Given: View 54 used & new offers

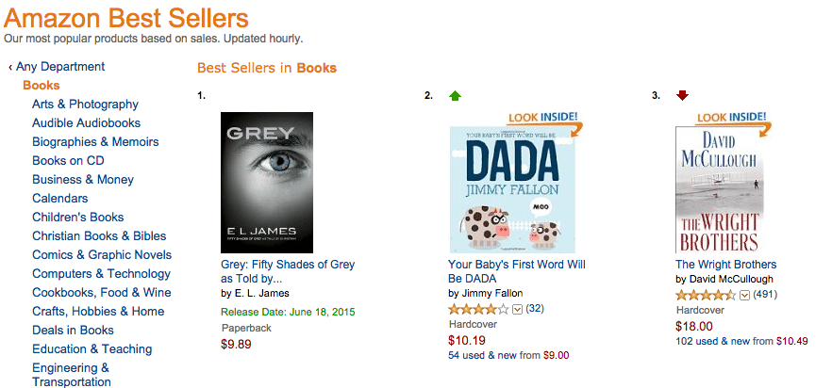Looking at the screenshot, I should click(x=508, y=355).
